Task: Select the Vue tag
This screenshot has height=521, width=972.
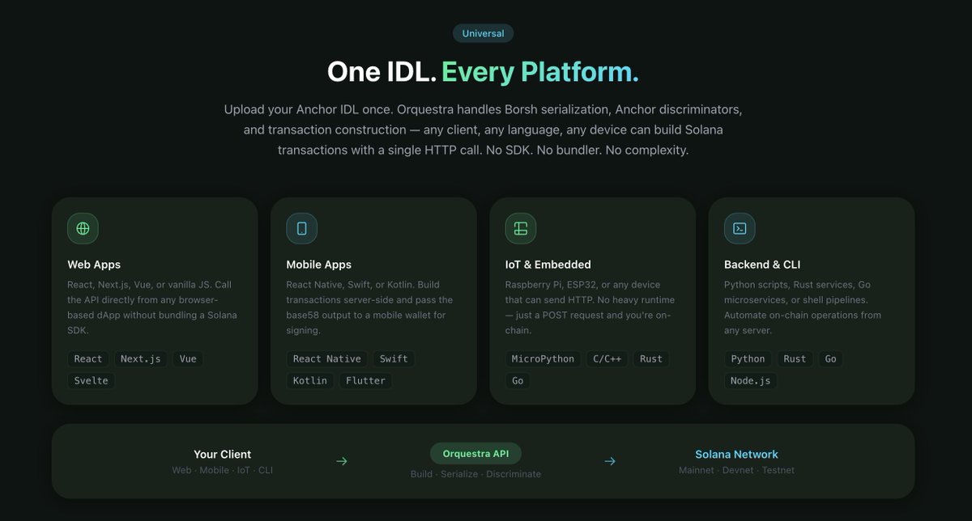Action: 188,358
